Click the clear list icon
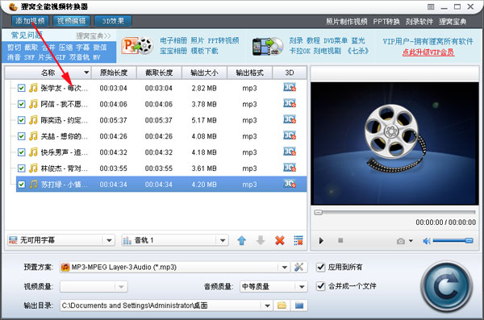 tap(298, 240)
